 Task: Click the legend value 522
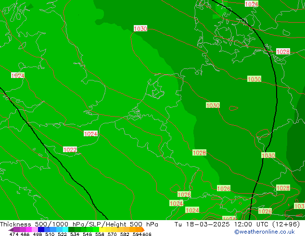62,234
